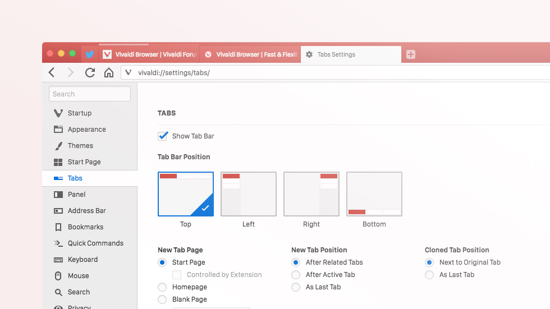Open the pinned Twitter tab
Viewport: 550px width, 309px height.
point(90,54)
